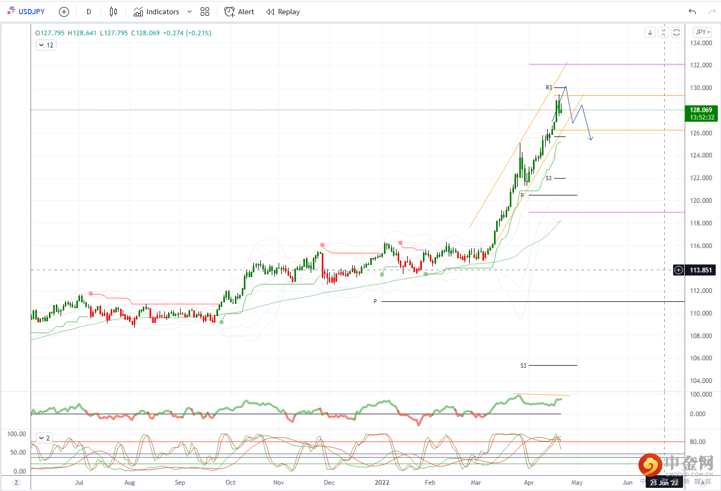
Task: Click the R3 pivot label
Action: pos(549,87)
